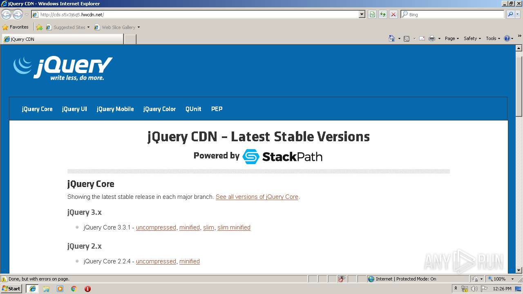Go back with the Back arrow button
The image size is (523, 294).
[x=6, y=15]
